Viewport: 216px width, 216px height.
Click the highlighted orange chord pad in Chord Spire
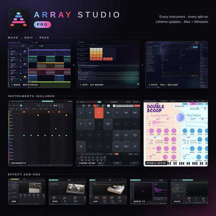tap(99, 113)
